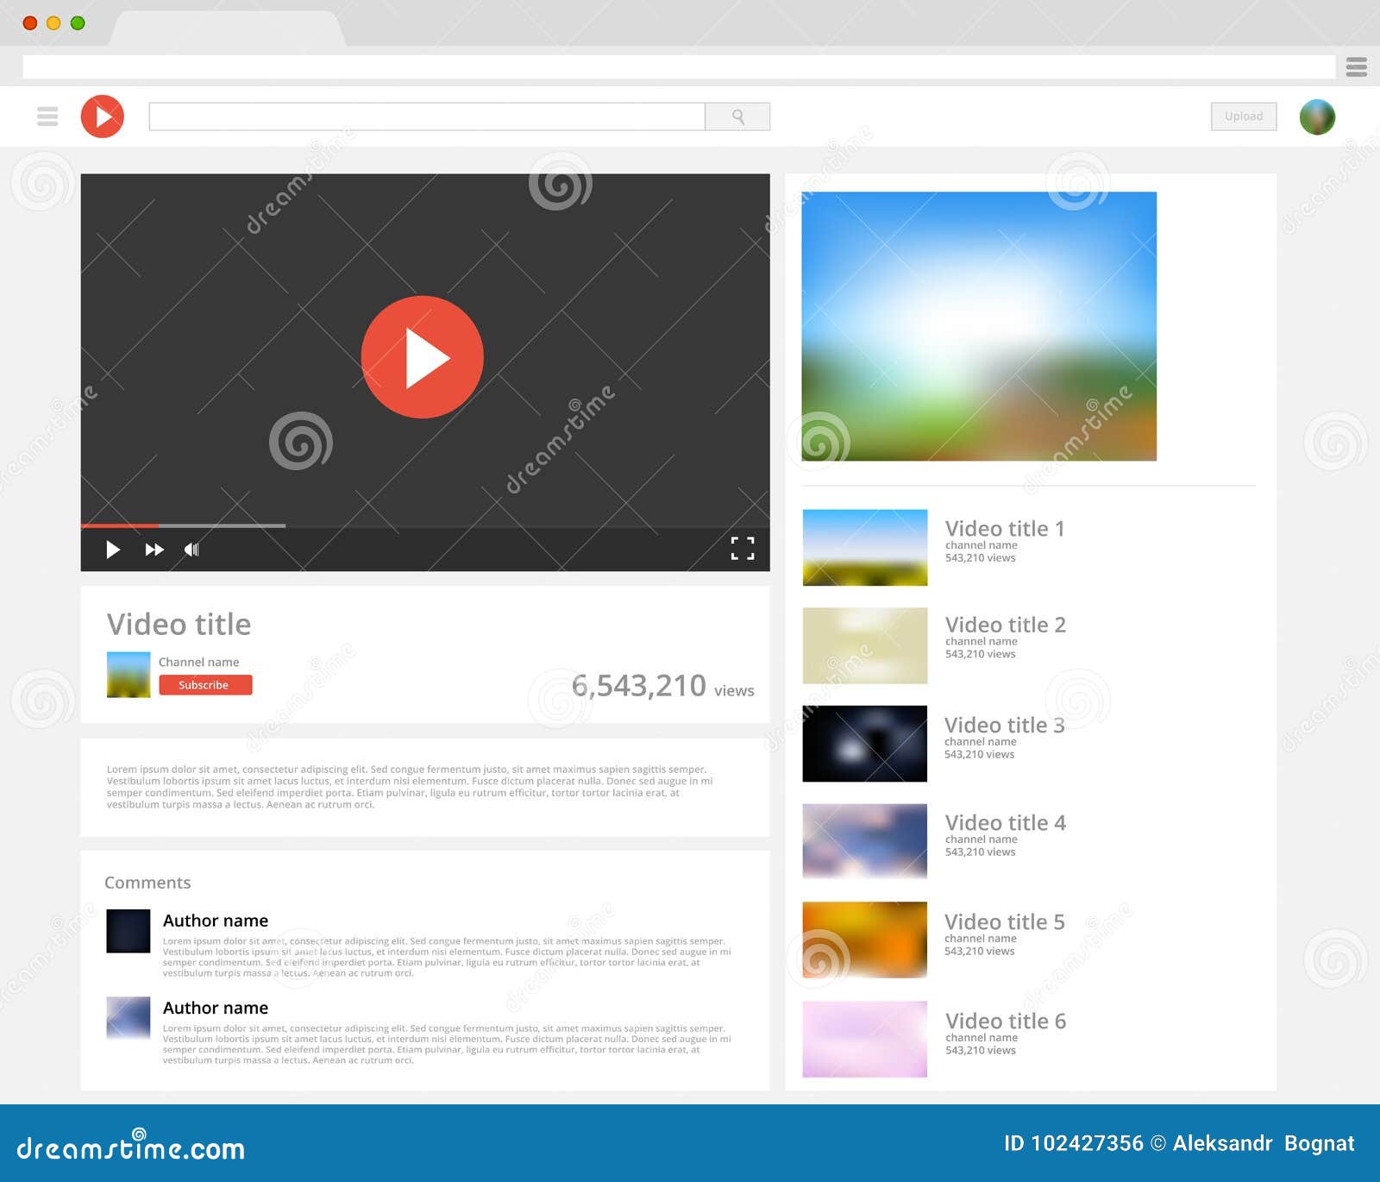The height and width of the screenshot is (1182, 1380).
Task: Open Video title 3 thumbnail
Action: [865, 744]
